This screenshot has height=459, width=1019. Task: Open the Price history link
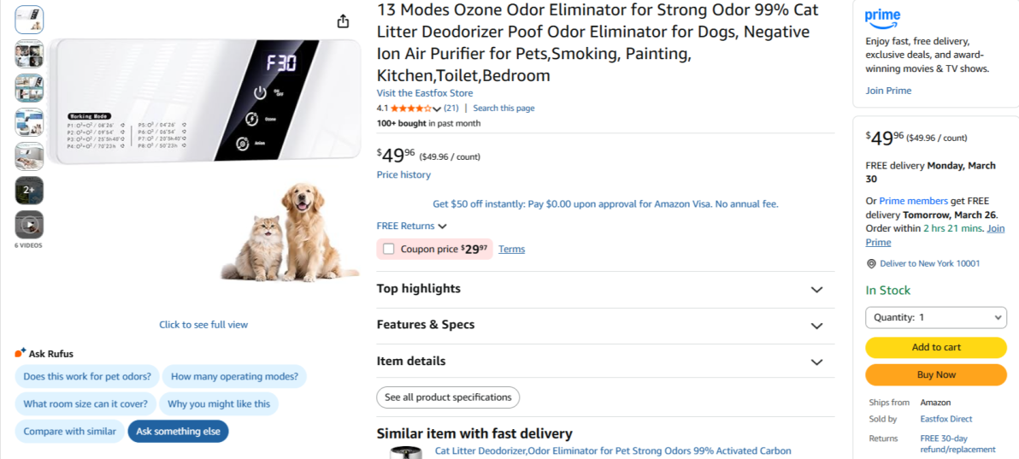[x=403, y=175]
